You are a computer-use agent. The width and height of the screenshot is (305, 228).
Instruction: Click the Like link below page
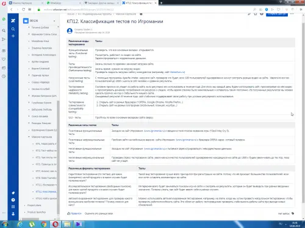click(x=74, y=213)
